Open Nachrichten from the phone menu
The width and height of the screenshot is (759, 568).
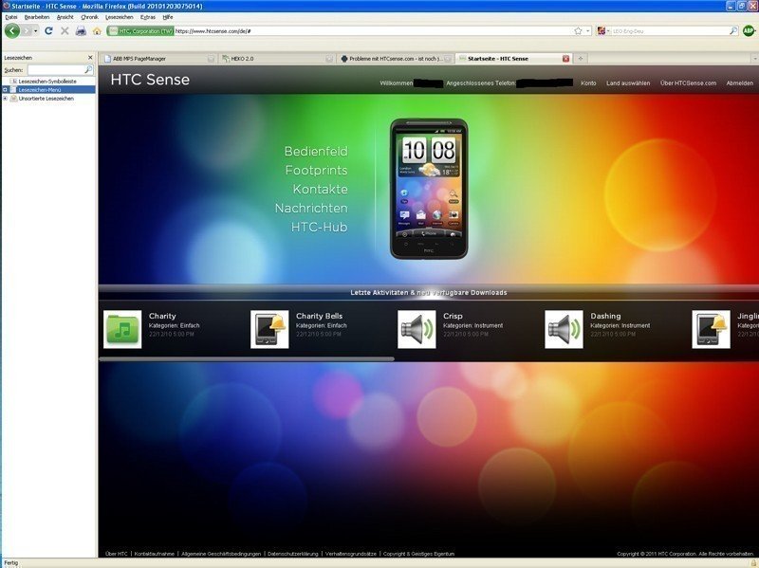311,209
